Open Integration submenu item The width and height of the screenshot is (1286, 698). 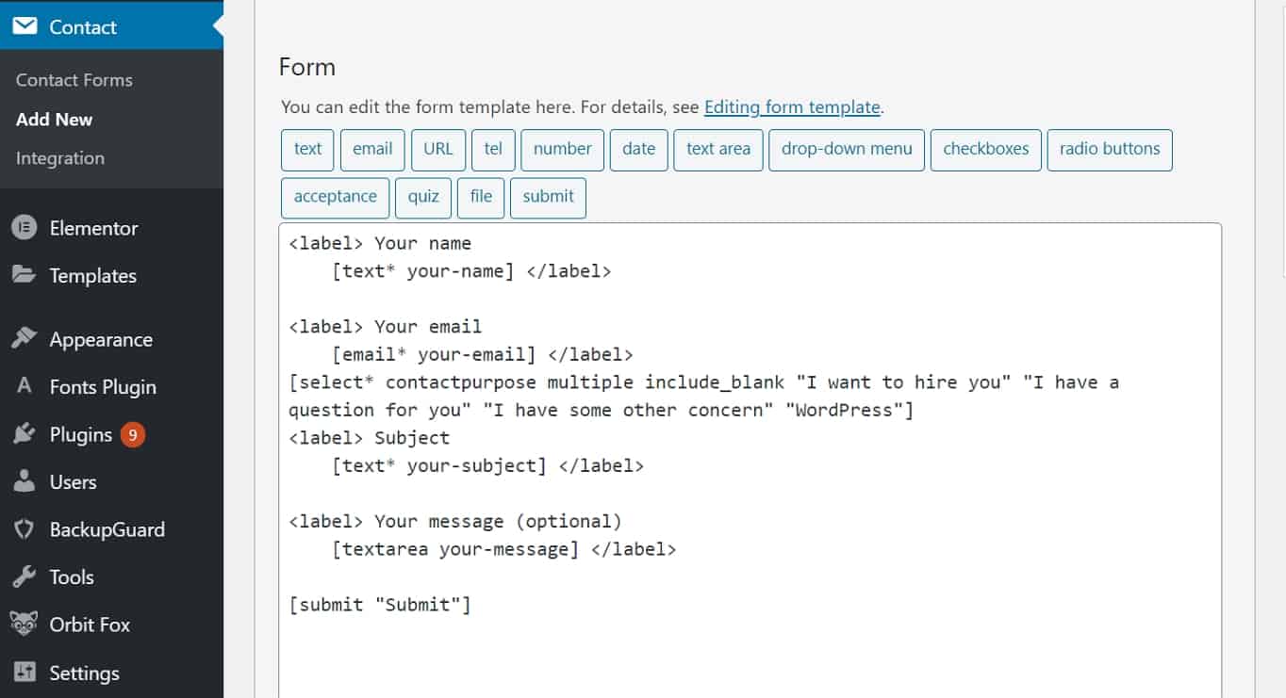(60, 158)
